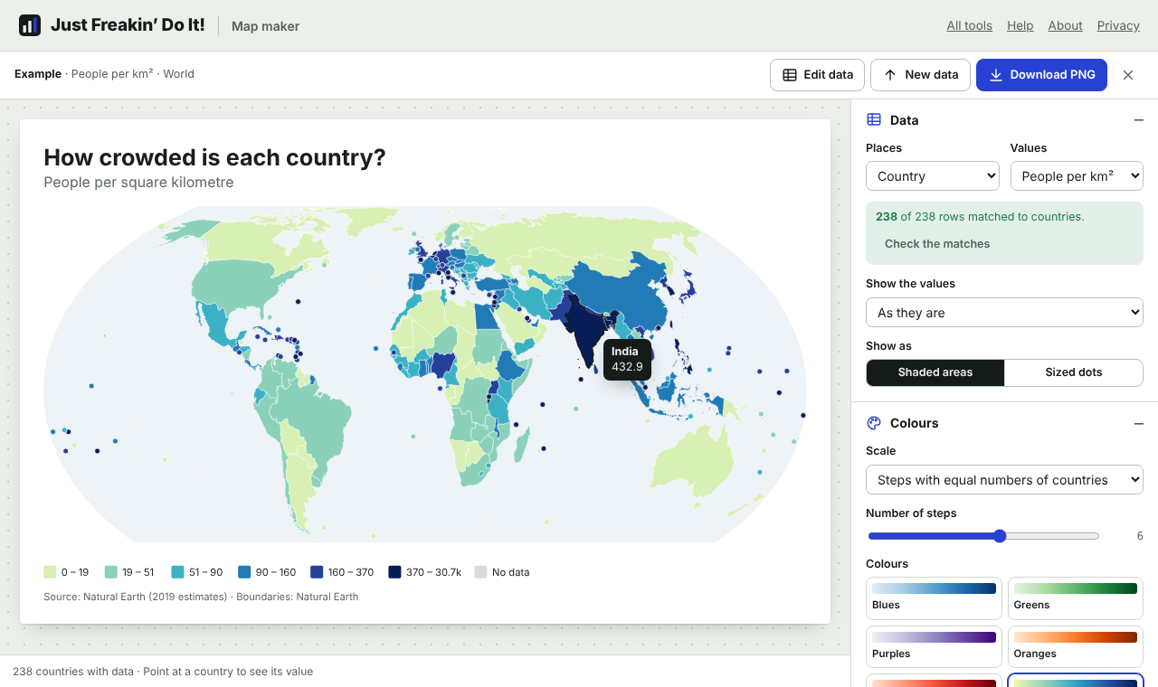This screenshot has height=687, width=1158.
Task: Open the Places dropdown set to Country
Action: (933, 176)
